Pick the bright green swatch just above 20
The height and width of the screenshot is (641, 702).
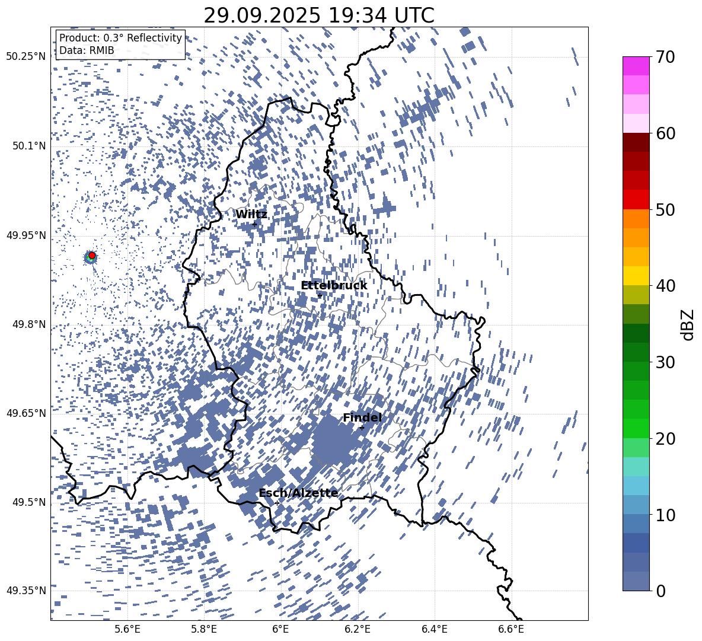click(x=636, y=428)
